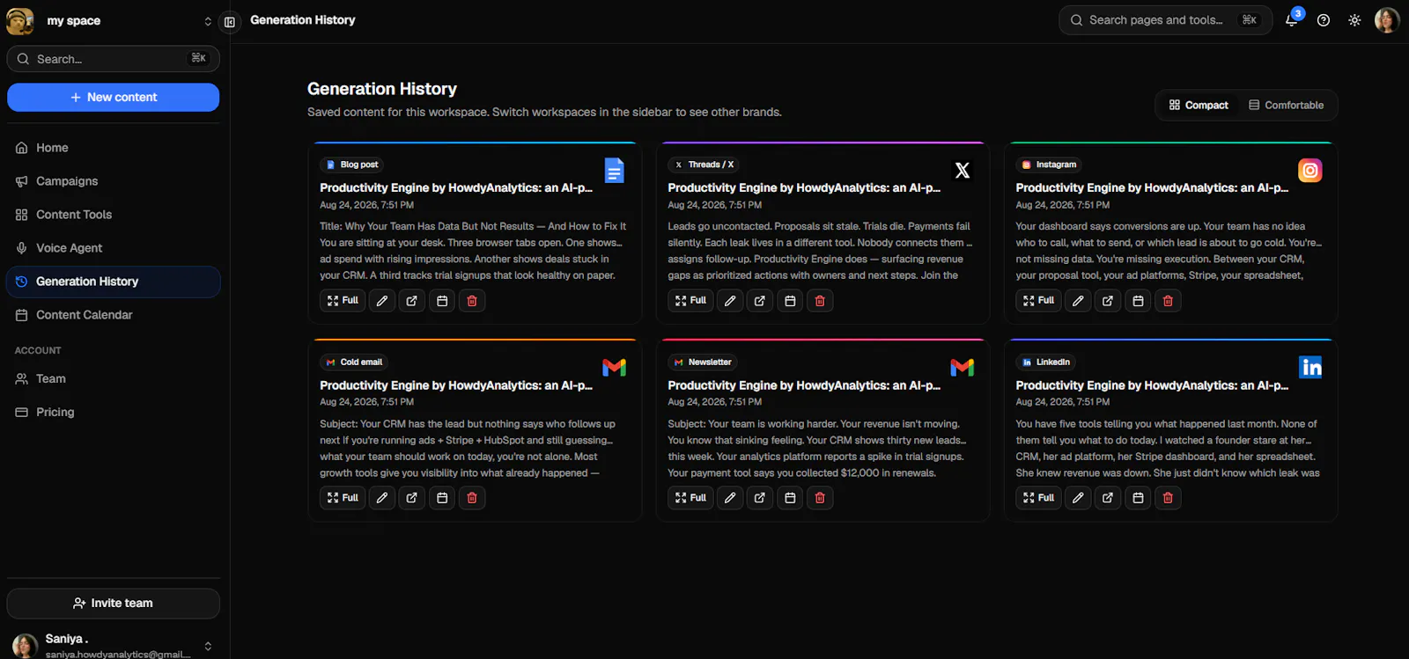Expand Threads / X card with Full button

690,301
